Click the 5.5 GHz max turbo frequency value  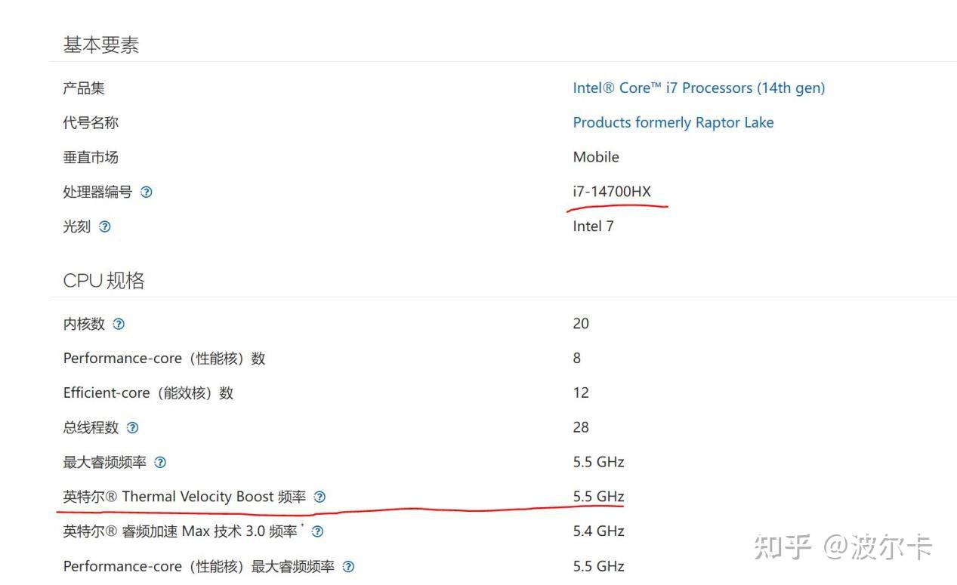[x=598, y=461]
